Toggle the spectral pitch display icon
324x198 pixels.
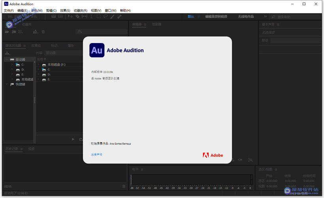(x=60, y=16)
